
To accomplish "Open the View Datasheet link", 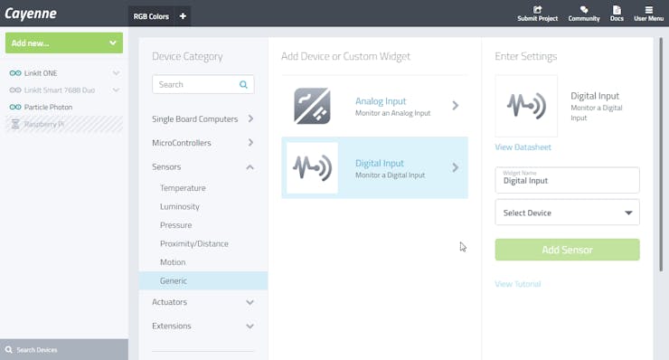I will [523, 147].
